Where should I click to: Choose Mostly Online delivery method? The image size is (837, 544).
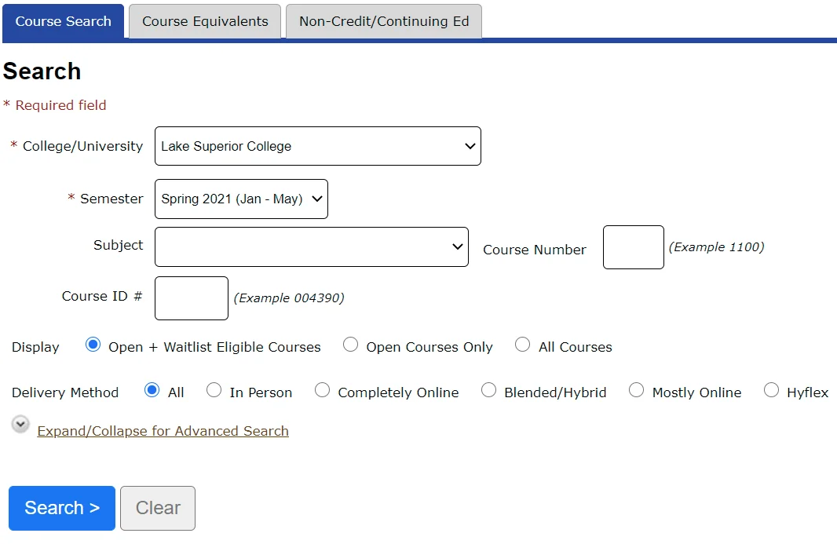[636, 390]
